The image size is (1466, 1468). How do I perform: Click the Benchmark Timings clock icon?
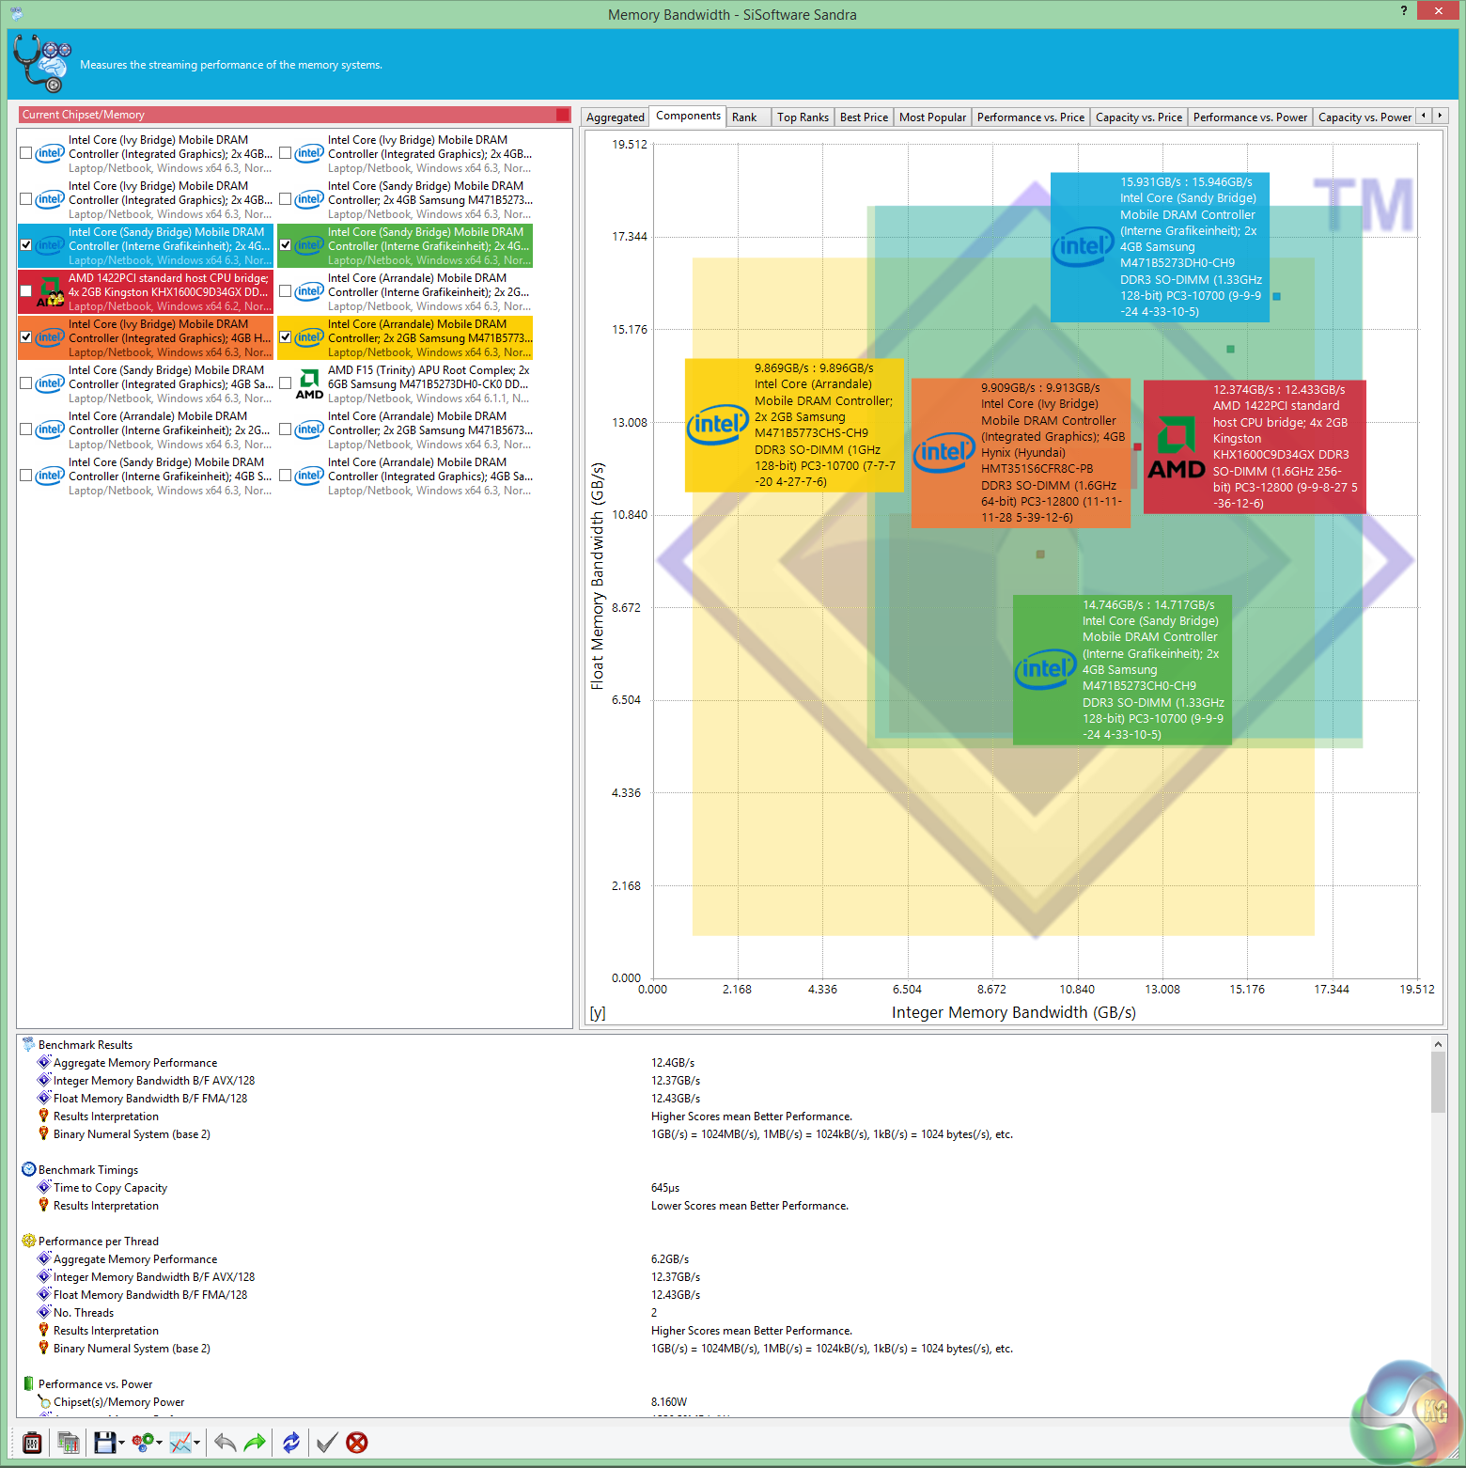[x=28, y=1169]
